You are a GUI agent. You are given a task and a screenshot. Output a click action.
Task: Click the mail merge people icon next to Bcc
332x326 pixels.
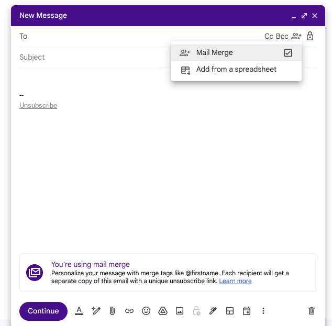click(296, 36)
